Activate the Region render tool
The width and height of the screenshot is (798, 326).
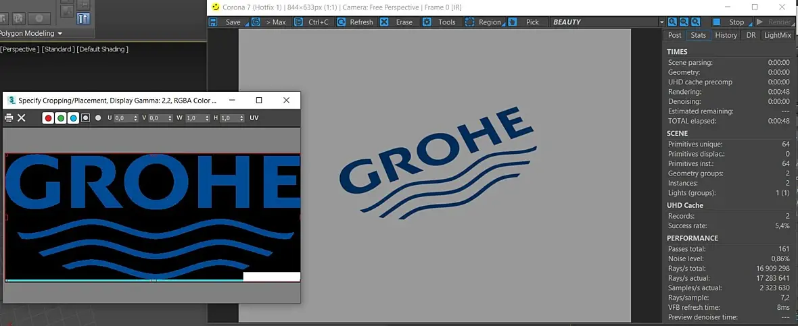(x=484, y=22)
